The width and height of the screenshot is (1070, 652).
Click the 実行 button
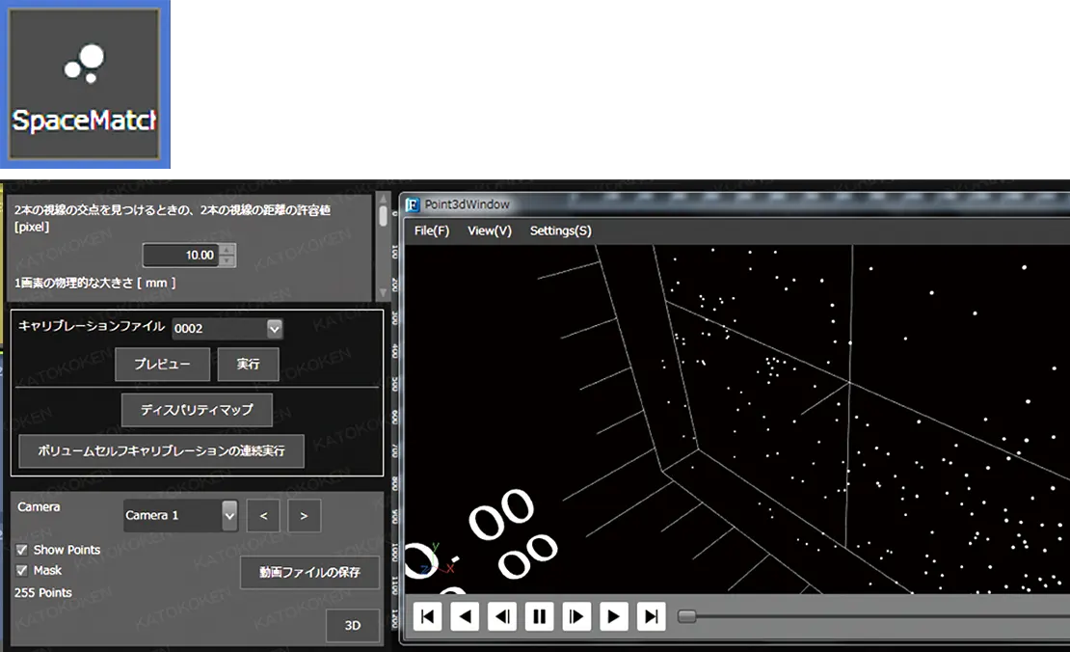pos(249,364)
